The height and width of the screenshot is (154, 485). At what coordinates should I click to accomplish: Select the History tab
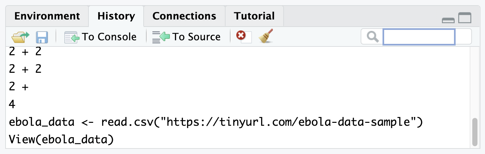pos(116,16)
